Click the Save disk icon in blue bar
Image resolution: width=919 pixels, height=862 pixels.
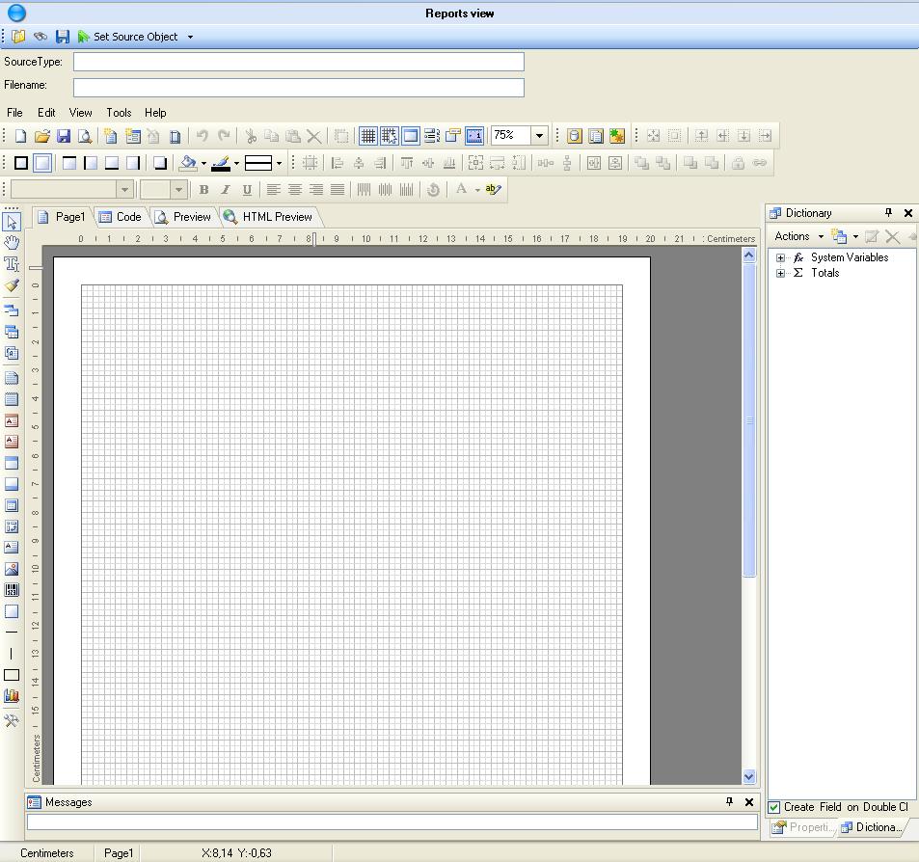(63, 37)
